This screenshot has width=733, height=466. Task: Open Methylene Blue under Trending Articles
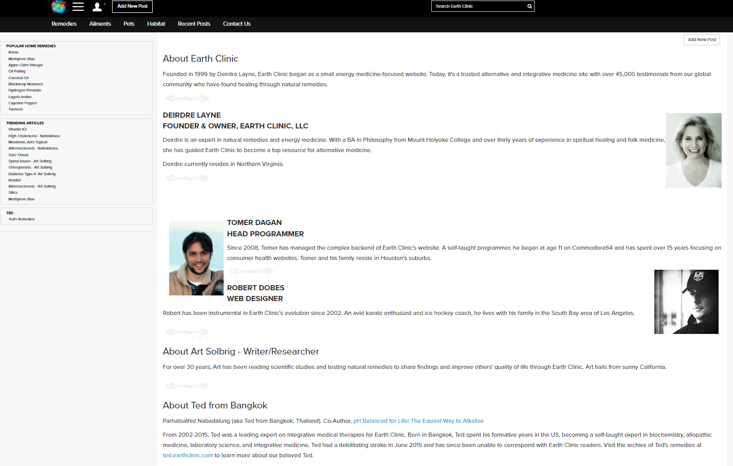[x=22, y=199]
